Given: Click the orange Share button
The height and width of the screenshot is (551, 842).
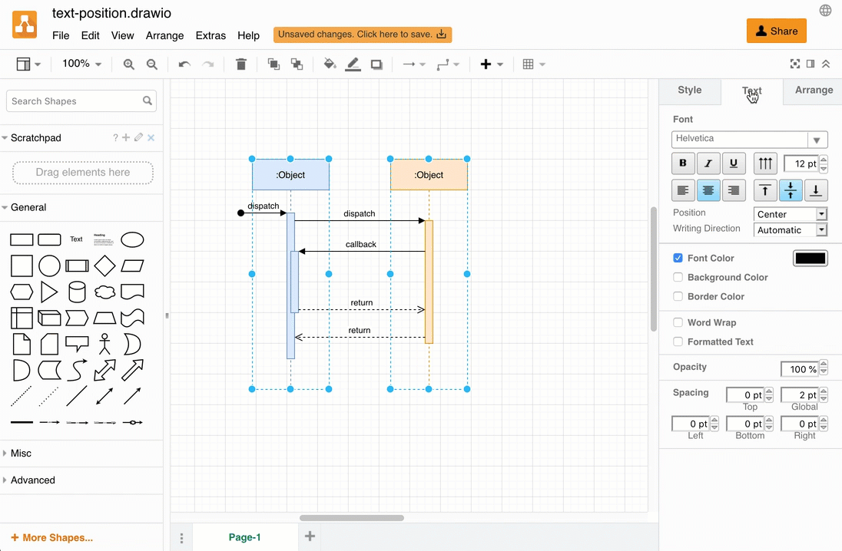Looking at the screenshot, I should pos(776,31).
